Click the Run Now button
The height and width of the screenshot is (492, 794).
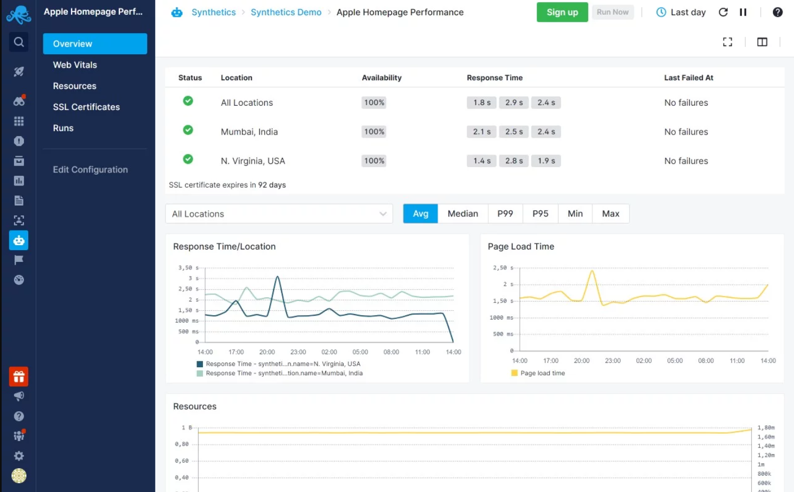pos(613,12)
